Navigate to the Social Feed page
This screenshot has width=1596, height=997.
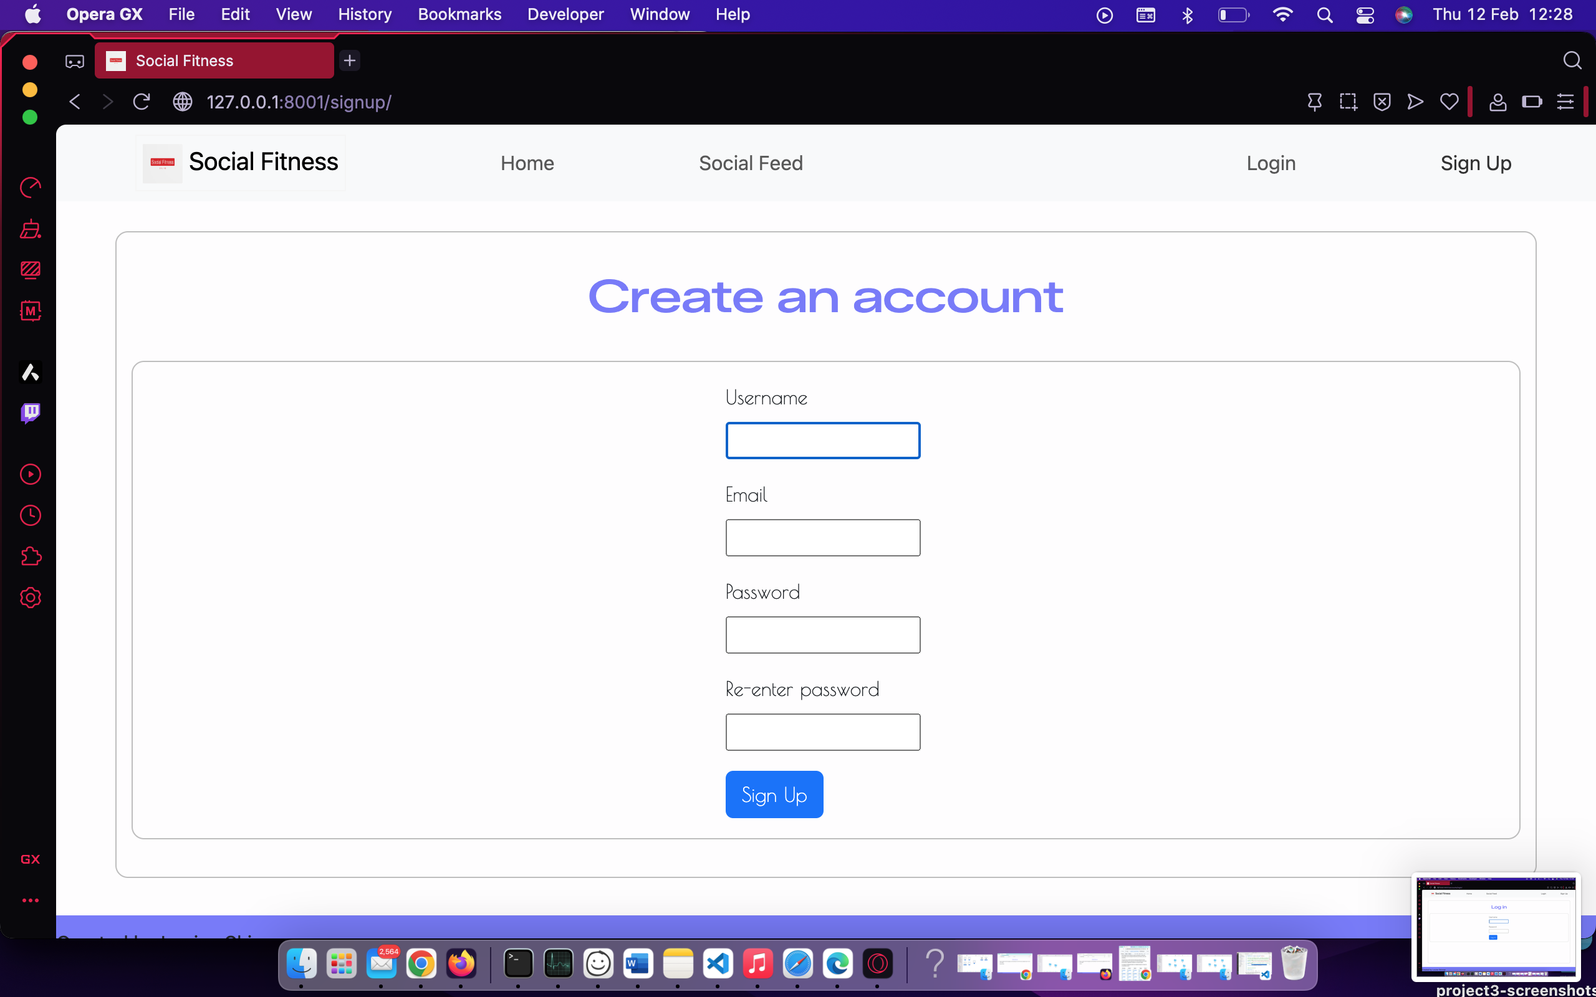(751, 162)
